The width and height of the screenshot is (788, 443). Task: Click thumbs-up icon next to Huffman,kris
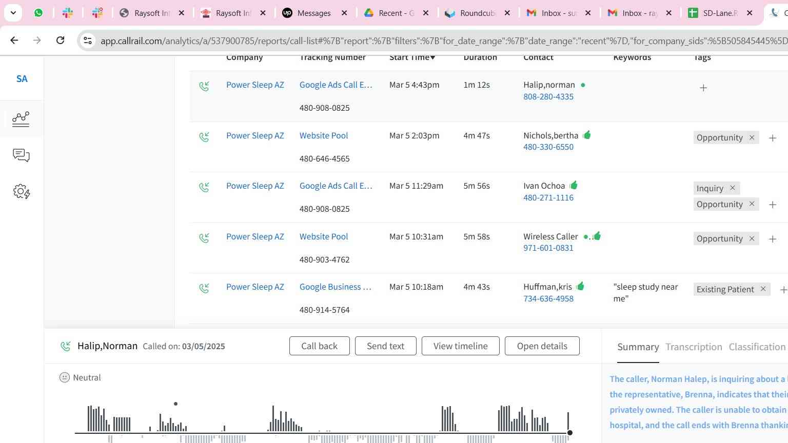click(580, 286)
